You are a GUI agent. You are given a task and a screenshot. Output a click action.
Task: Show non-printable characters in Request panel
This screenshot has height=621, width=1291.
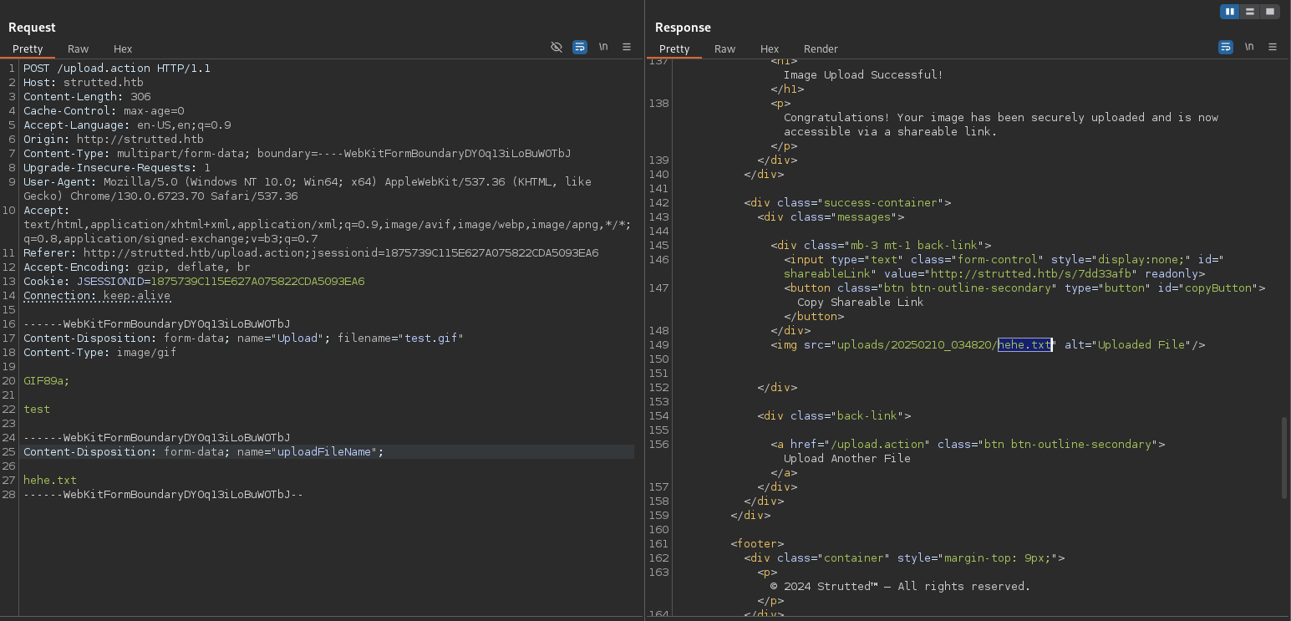point(603,48)
